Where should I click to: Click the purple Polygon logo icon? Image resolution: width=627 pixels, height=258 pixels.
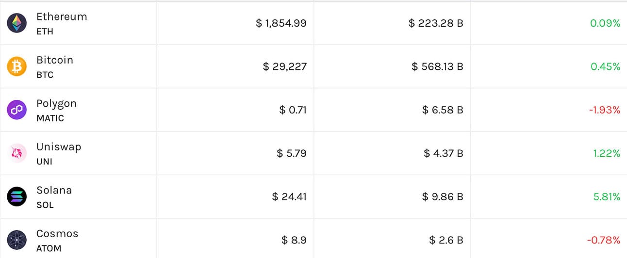point(16,110)
